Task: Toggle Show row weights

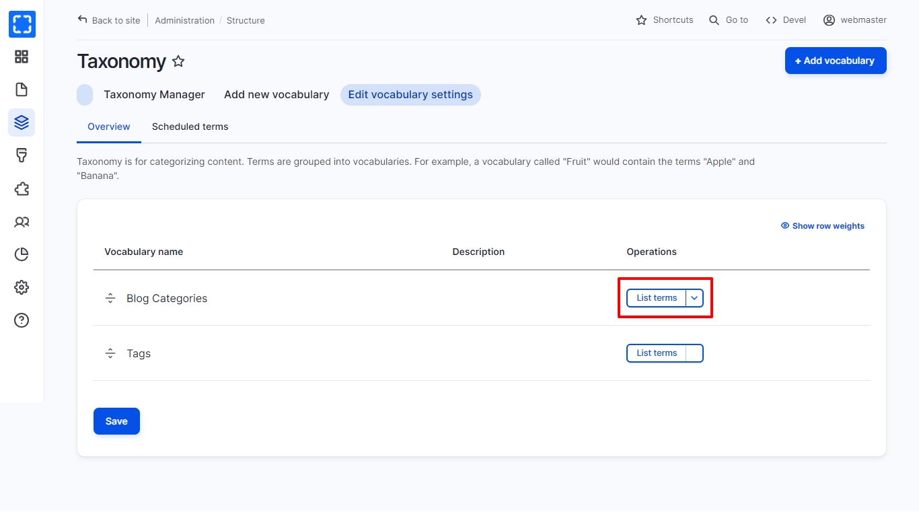Action: click(x=822, y=226)
